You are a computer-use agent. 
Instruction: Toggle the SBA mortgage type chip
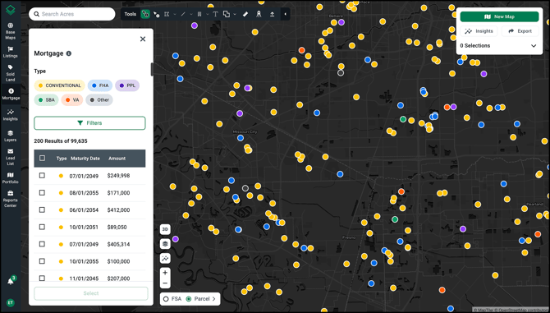click(x=46, y=100)
